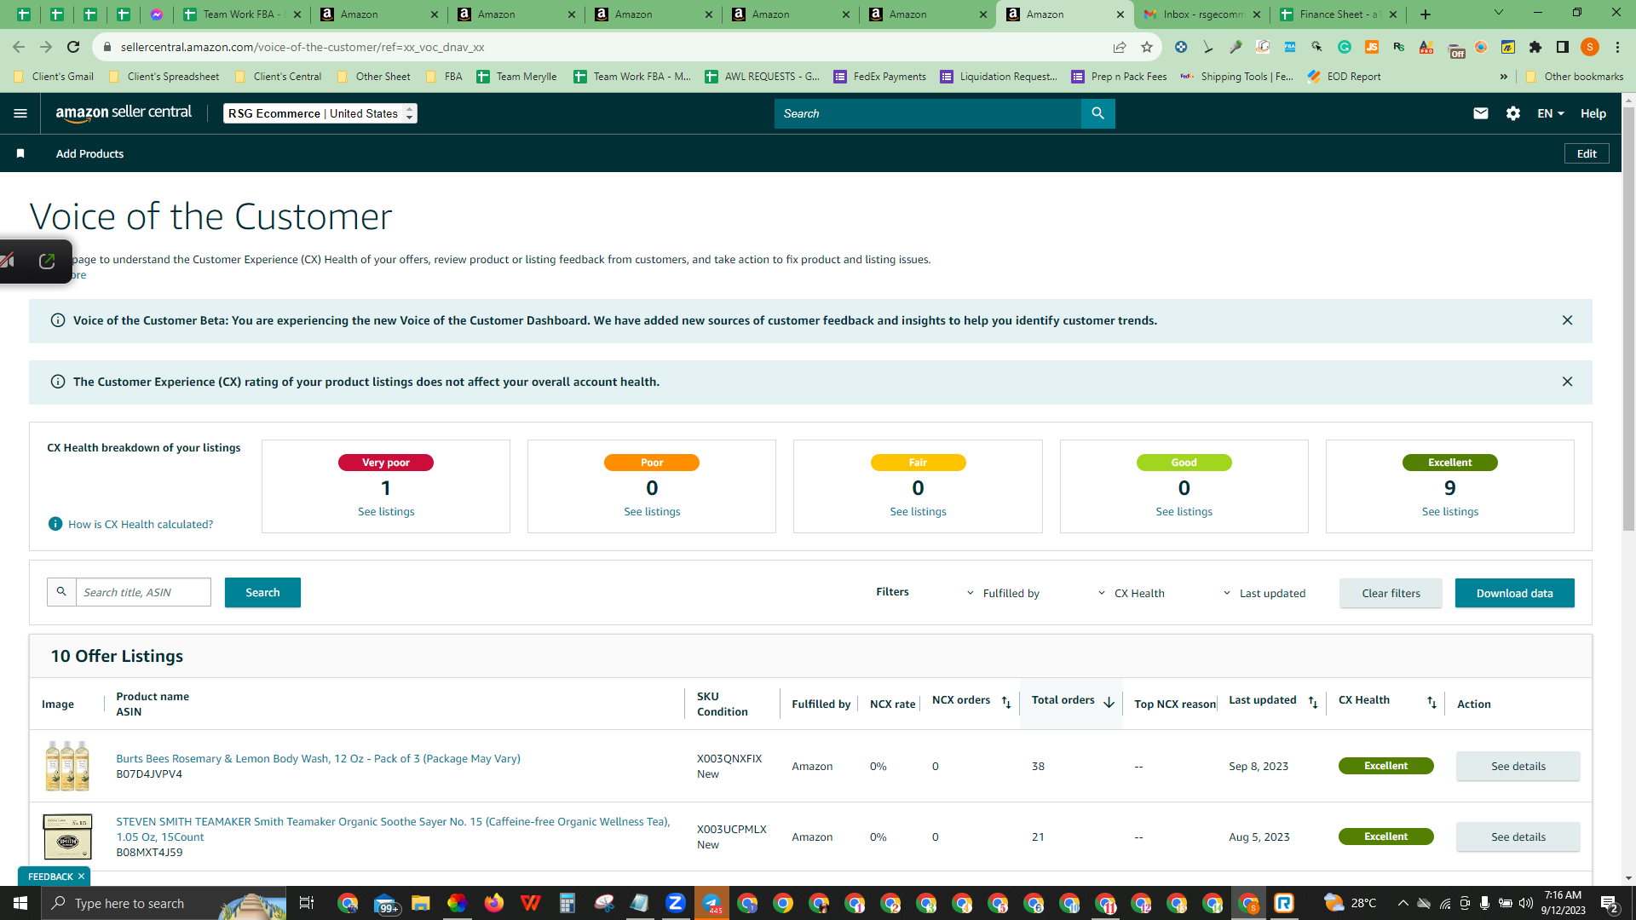Sort listings by Total orders arrow

click(x=1109, y=703)
